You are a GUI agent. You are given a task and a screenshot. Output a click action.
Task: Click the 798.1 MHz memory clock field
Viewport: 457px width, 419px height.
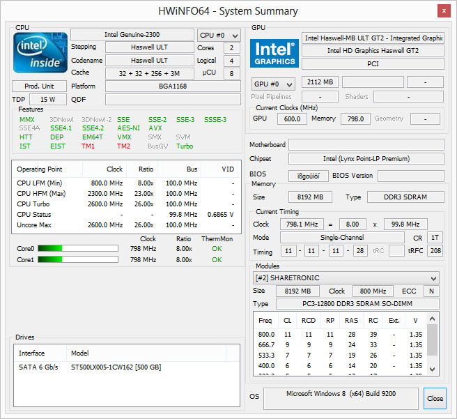pyautogui.click(x=302, y=224)
